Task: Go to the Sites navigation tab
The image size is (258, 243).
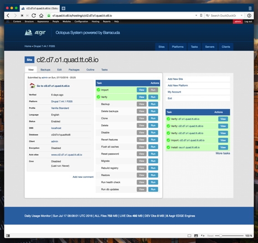Action: [161, 47]
